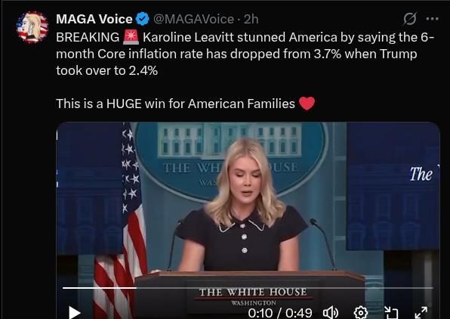Open the post via the 2h timestamp
This screenshot has height=319, width=450.
coord(251,19)
